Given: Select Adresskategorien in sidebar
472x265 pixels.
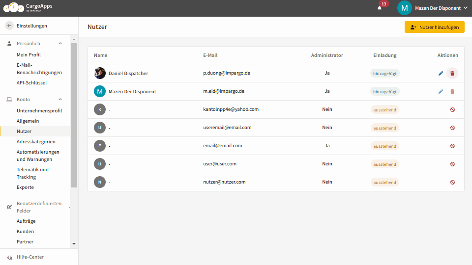Looking at the screenshot, I should coord(36,141).
